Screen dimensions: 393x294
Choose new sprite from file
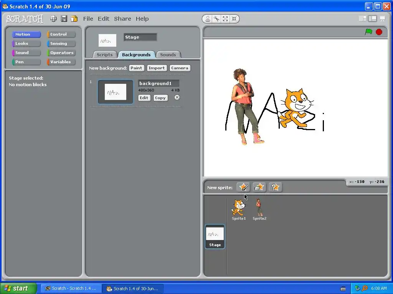click(259, 187)
